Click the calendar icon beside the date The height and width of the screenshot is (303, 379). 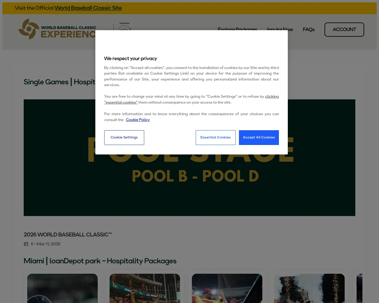(26, 244)
